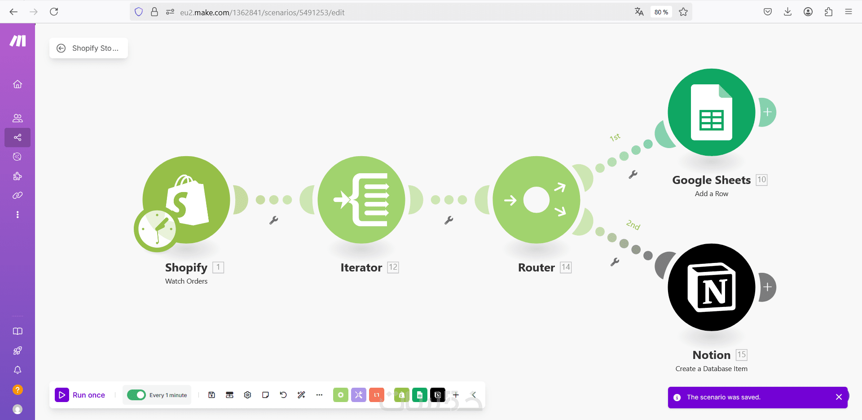Go back from the Shopify Sto... scenario
Image resolution: width=862 pixels, height=420 pixels.
coord(61,48)
